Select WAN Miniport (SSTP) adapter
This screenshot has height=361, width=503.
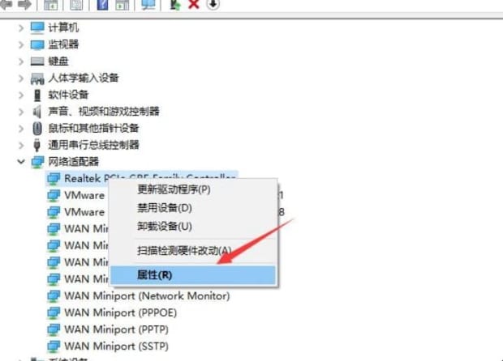click(118, 346)
